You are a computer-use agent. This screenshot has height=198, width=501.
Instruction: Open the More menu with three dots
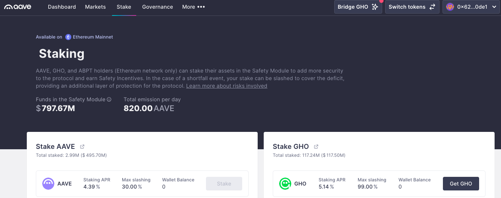pyautogui.click(x=194, y=7)
